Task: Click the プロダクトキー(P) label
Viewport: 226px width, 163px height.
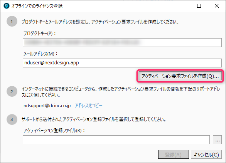Action: (x=40, y=34)
